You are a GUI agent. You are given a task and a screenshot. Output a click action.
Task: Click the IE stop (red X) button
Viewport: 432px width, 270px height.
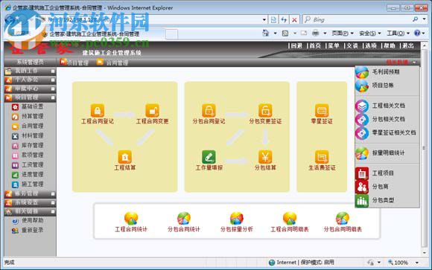click(x=294, y=19)
